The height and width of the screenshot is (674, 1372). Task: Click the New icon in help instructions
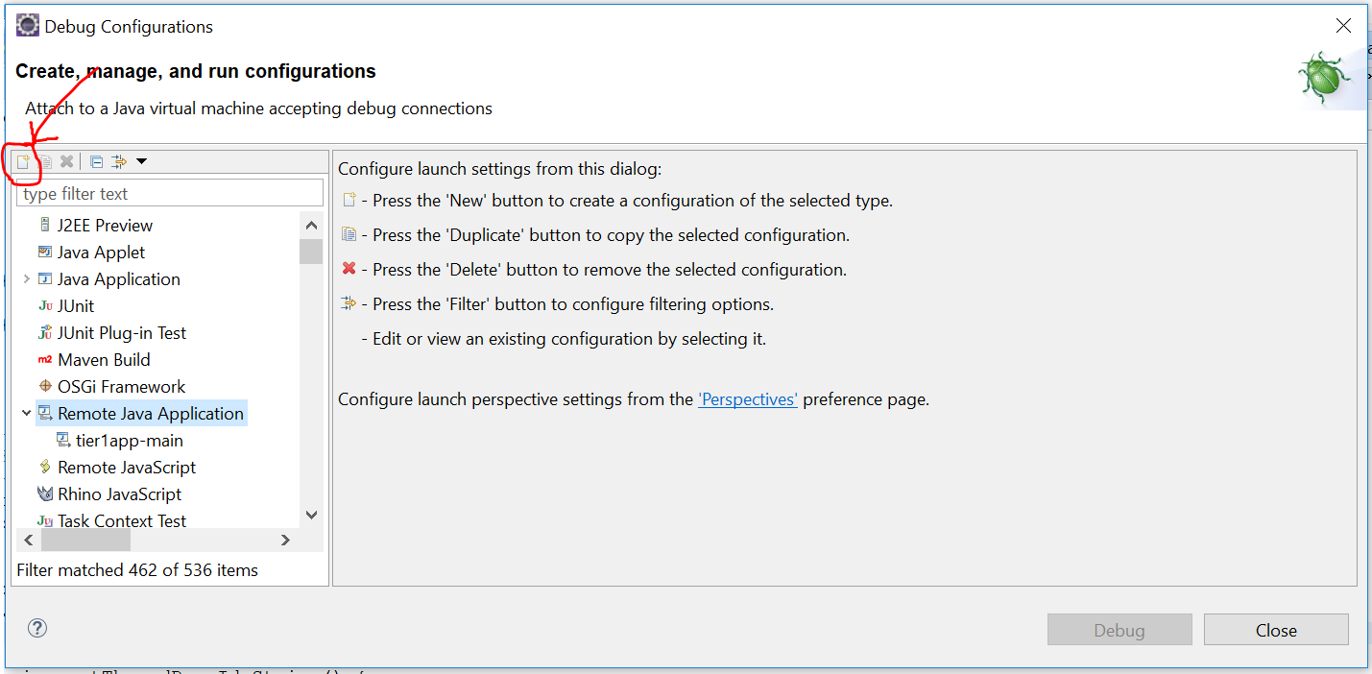coord(349,200)
